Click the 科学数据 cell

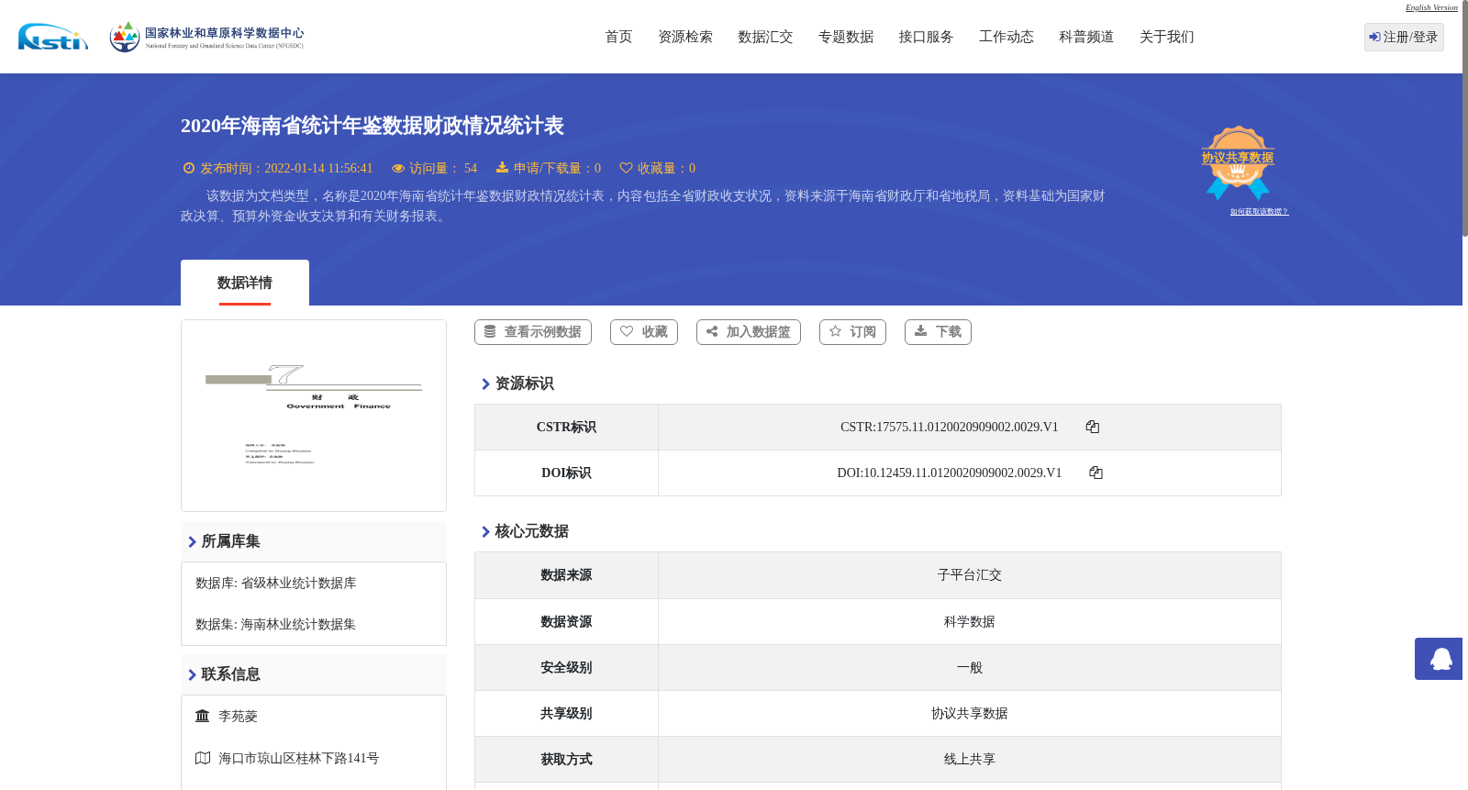tap(970, 621)
